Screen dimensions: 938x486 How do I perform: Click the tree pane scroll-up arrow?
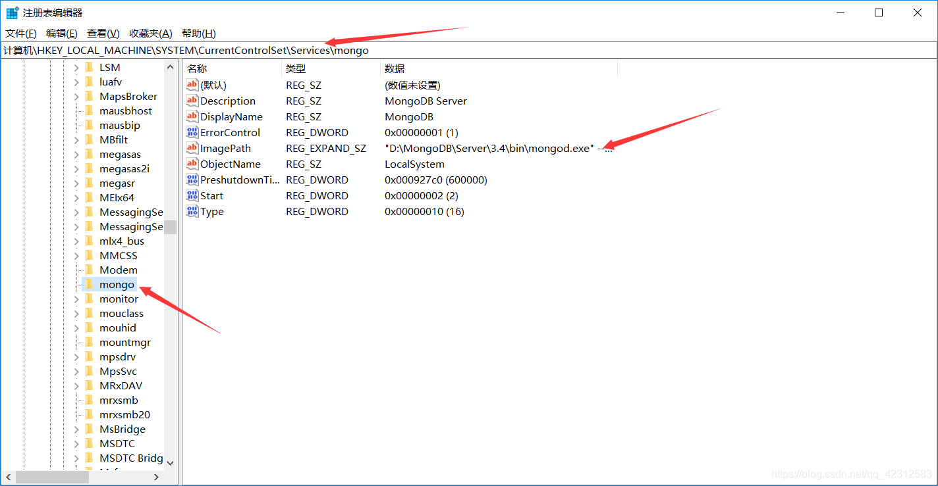tap(171, 67)
